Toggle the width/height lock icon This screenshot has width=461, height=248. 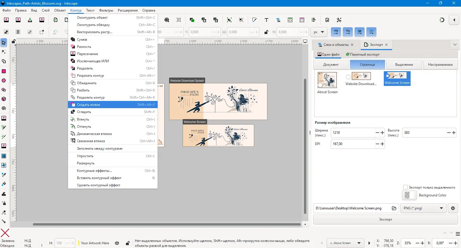[x=266, y=32]
